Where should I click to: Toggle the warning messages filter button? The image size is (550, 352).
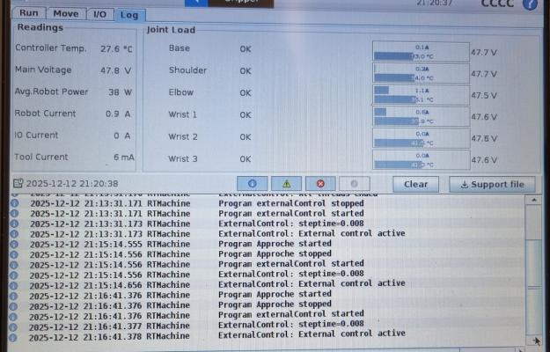point(286,184)
